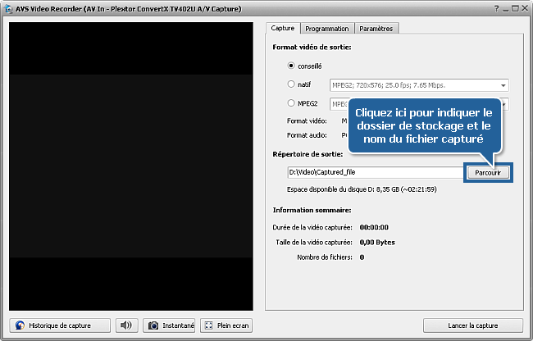Click the 'Durée de la vidéo capturée' value 00:00:00
This screenshot has width=533, height=341.
coord(374,227)
